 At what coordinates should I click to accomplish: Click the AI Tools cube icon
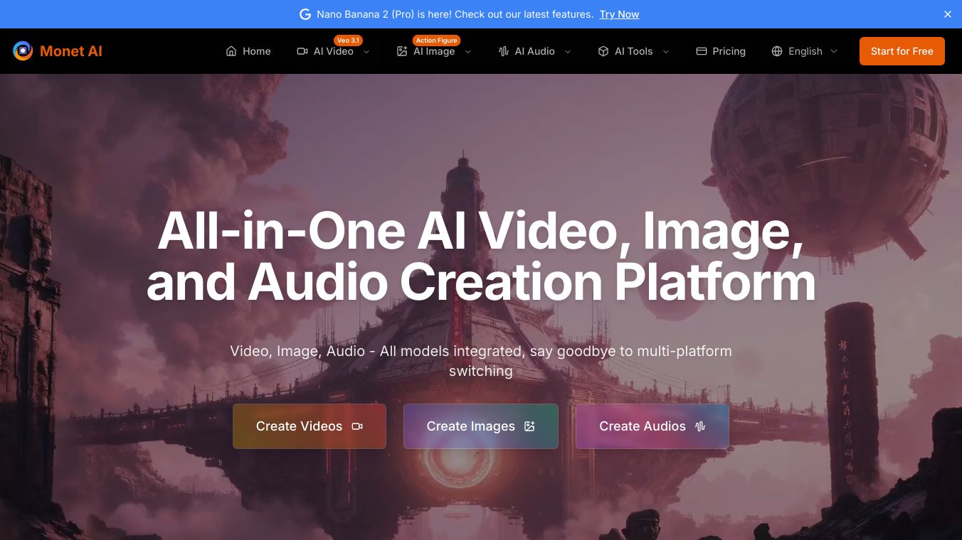pyautogui.click(x=603, y=51)
